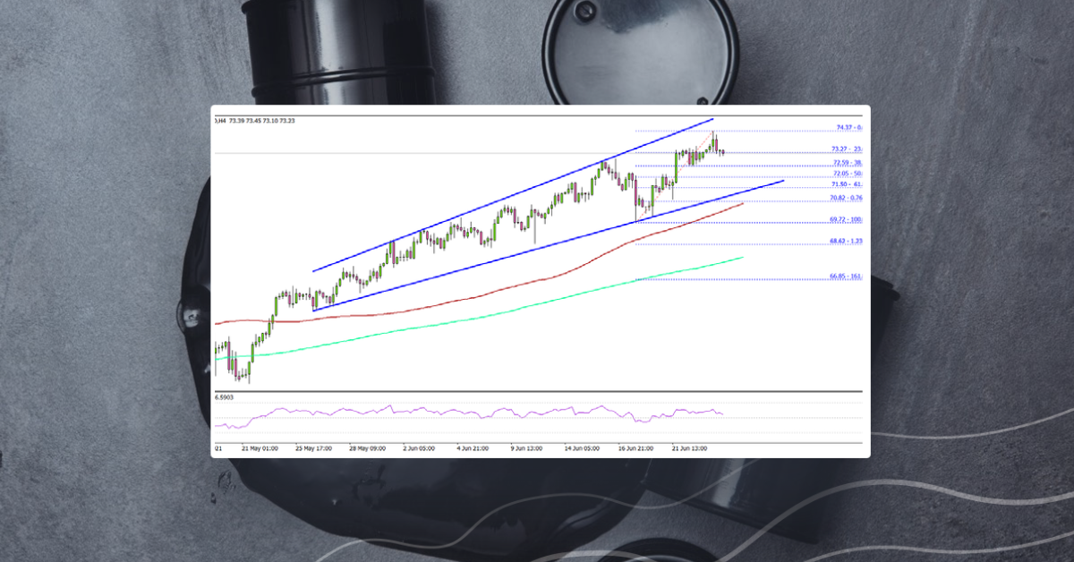Click the 21 Jun 13:00 time label
1074x562 pixels.
point(689,445)
